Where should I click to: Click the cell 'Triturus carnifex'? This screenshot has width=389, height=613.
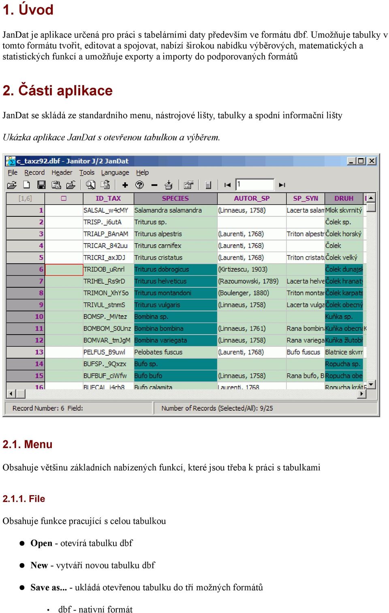pyautogui.click(x=175, y=246)
